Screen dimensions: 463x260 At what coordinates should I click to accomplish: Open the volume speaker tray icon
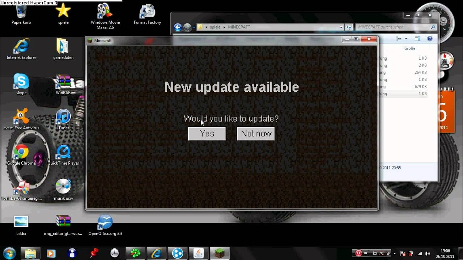[x=428, y=253]
